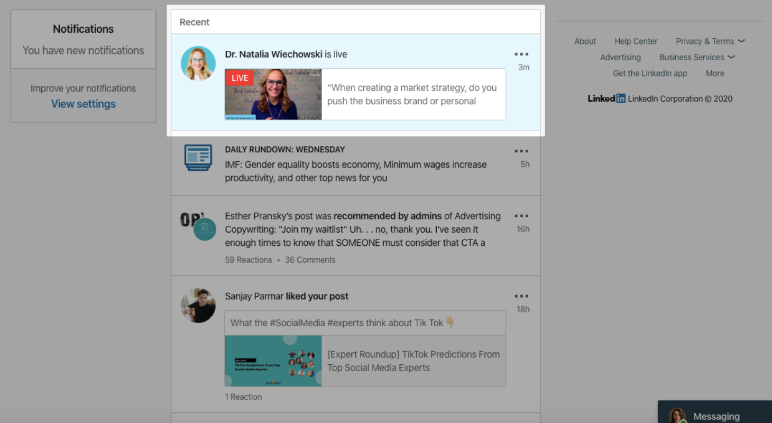Click Sanjay Parmar's profile photo

pos(198,306)
